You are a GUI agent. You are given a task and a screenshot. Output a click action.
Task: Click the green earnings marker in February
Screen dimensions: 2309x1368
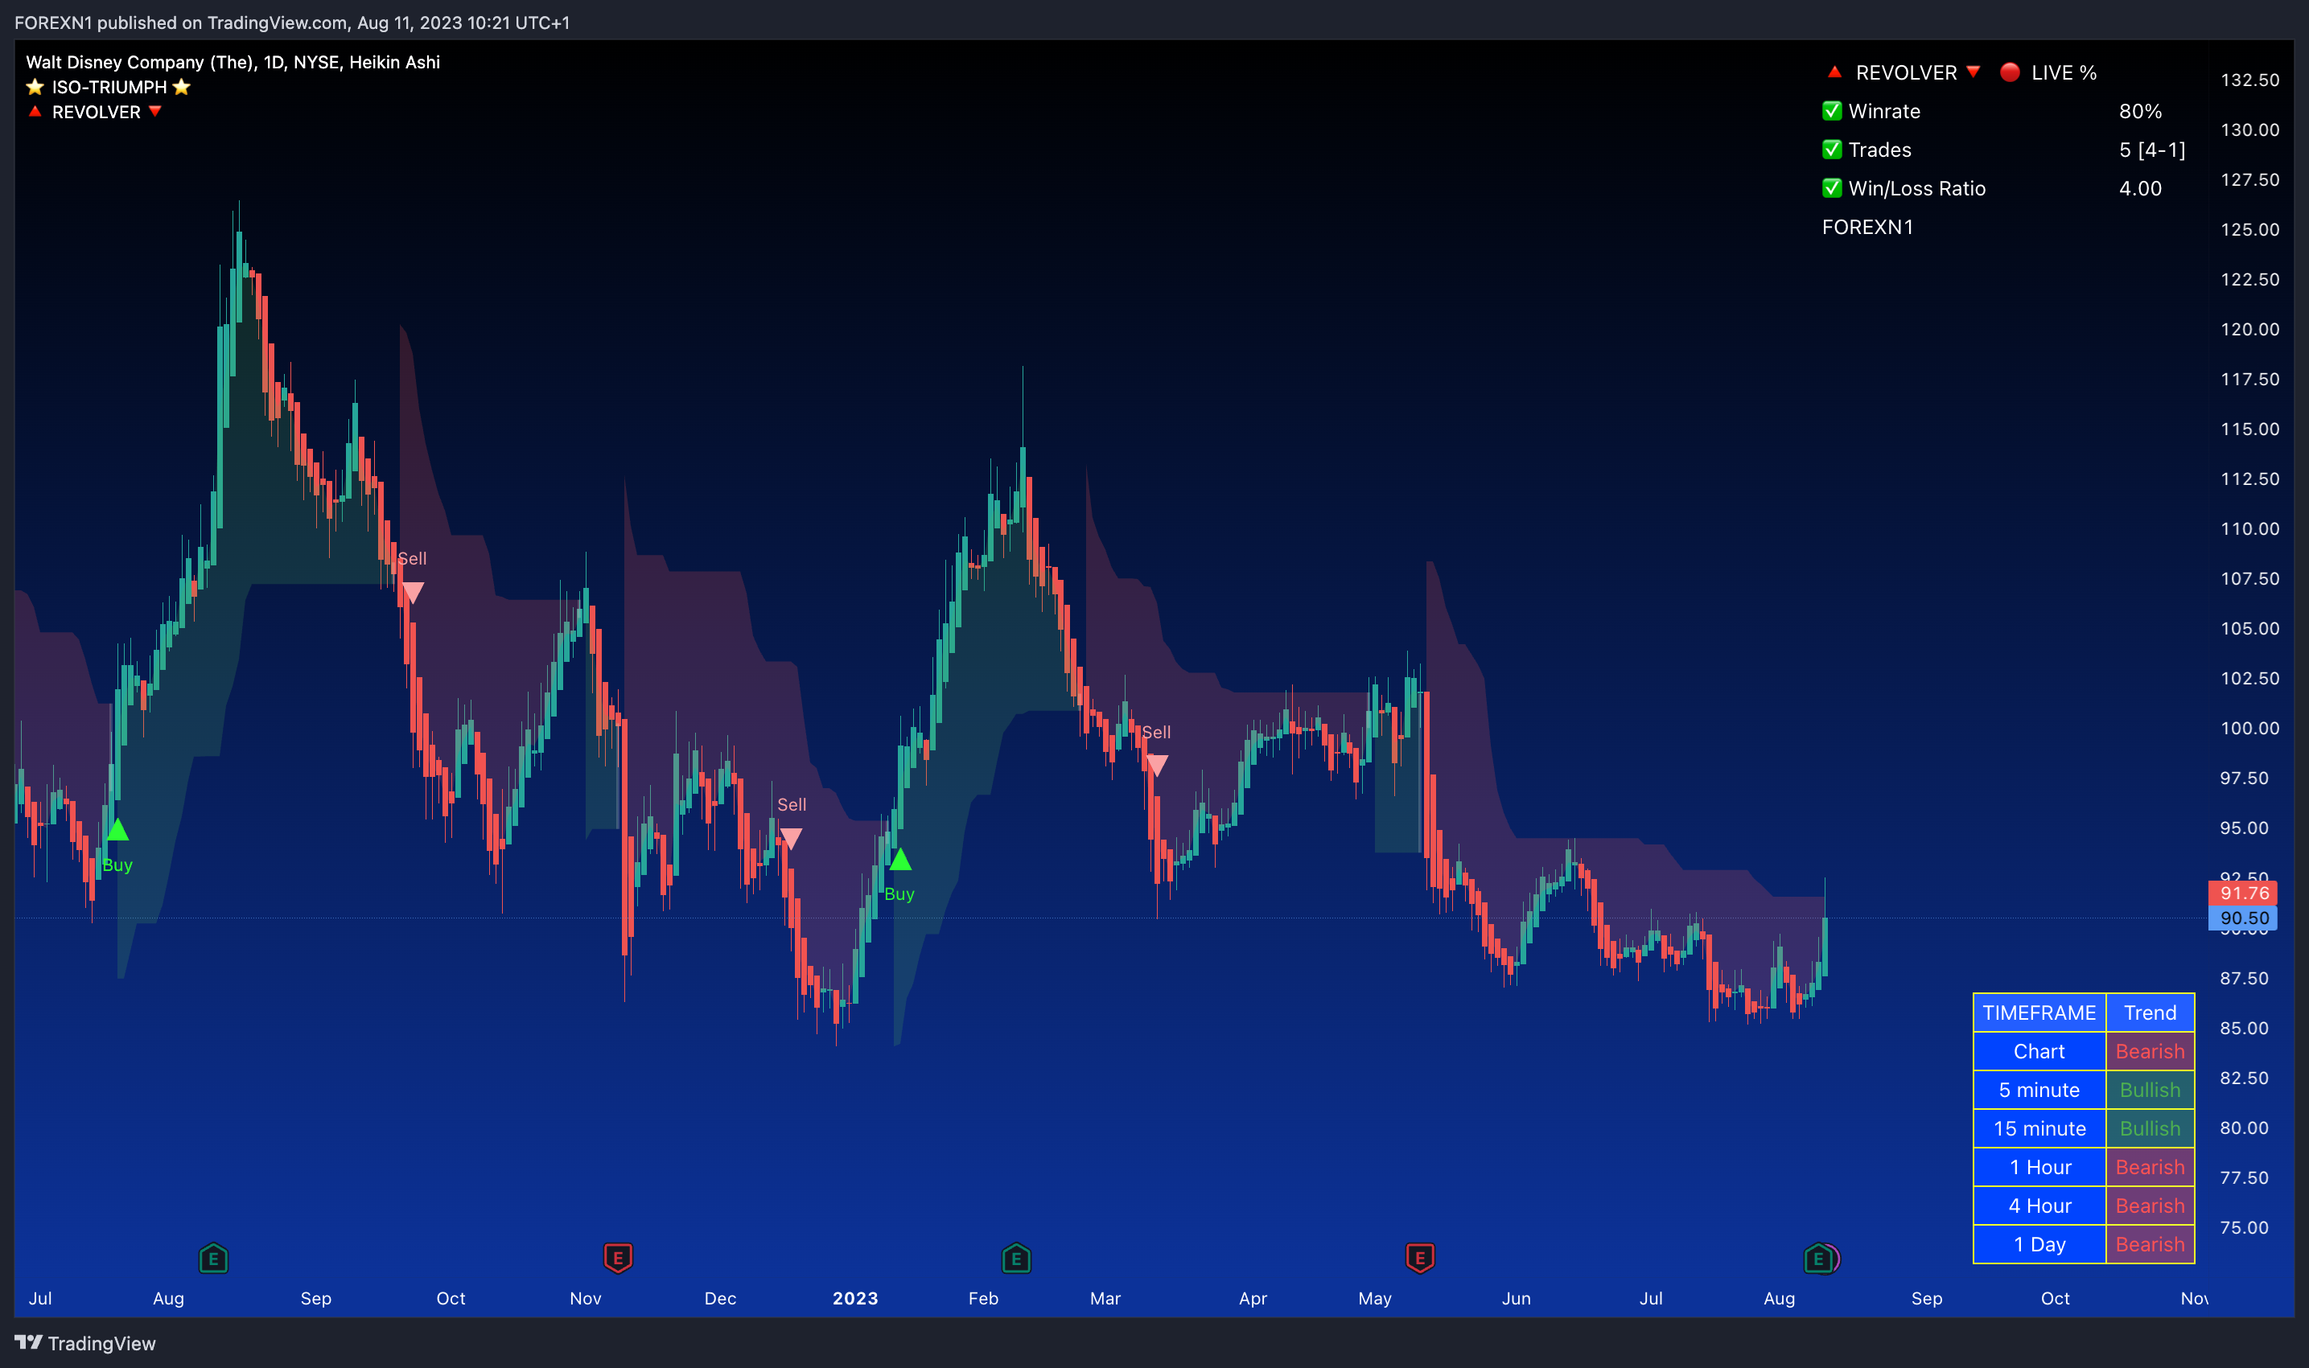coord(1016,1259)
